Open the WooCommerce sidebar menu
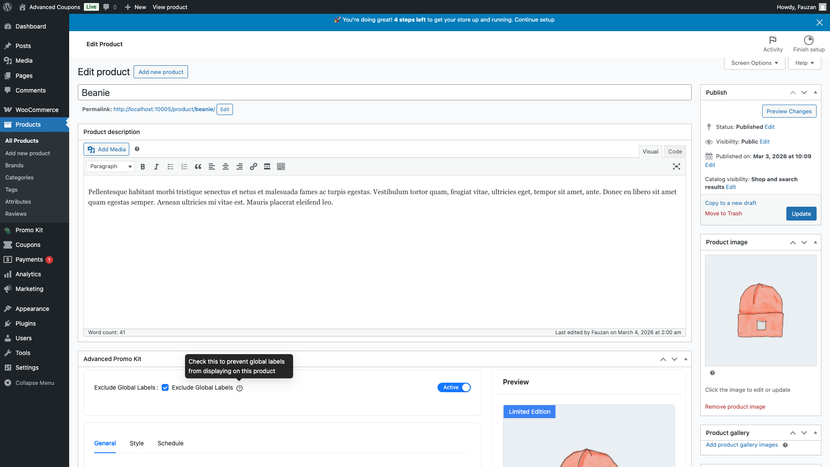This screenshot has height=467, width=830. tap(37, 109)
